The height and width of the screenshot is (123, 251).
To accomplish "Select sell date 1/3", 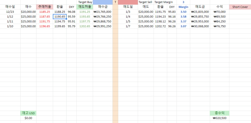I will click(x=128, y=12).
